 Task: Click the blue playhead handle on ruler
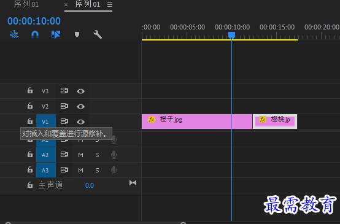tap(231, 35)
